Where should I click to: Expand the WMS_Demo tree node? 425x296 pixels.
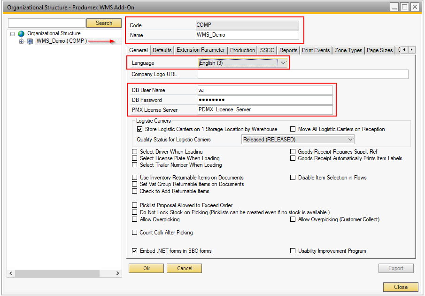click(x=21, y=41)
